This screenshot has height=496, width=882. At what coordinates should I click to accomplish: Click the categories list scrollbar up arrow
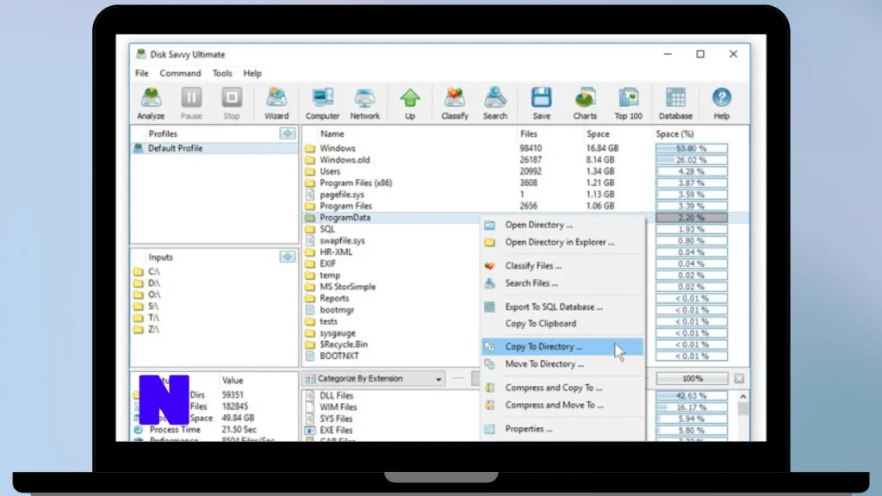point(743,396)
